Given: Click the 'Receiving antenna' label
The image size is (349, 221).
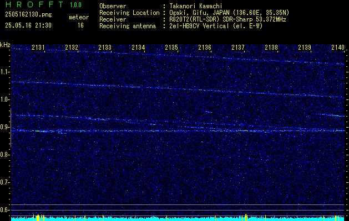Looking at the screenshot, I should tap(128, 26).
